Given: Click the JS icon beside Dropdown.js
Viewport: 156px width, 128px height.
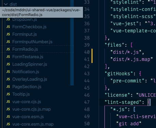Looking at the screenshot, I should (x=8, y=19).
